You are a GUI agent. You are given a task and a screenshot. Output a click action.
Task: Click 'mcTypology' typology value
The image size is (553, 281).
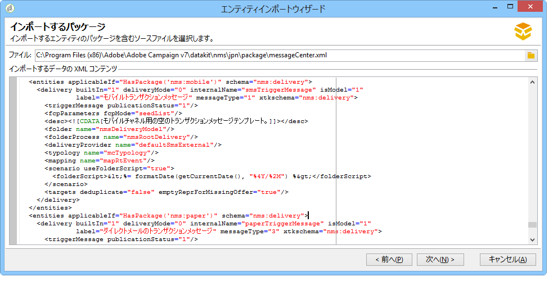(127, 153)
